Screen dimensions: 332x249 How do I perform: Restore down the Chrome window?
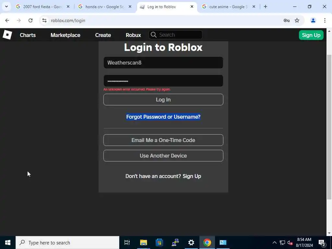click(x=309, y=6)
